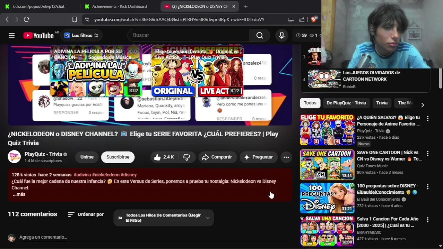Open 100 preguntas sobre DISNEY thumbnail

[x=327, y=198]
